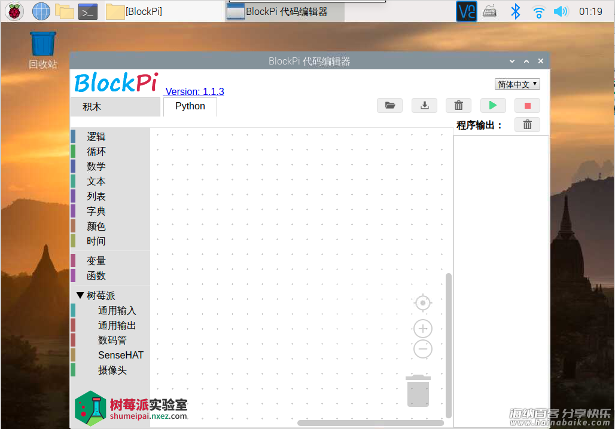615x429 pixels.
Task: Click the workspace trash can
Action: point(418,391)
